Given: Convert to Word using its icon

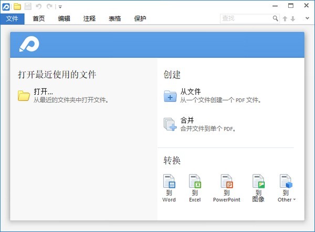Looking at the screenshot, I should tap(169, 181).
